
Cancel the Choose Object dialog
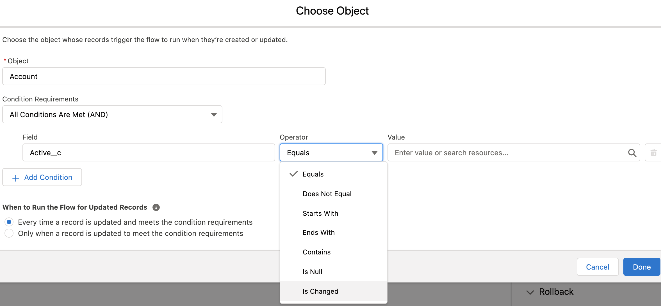pos(598,266)
